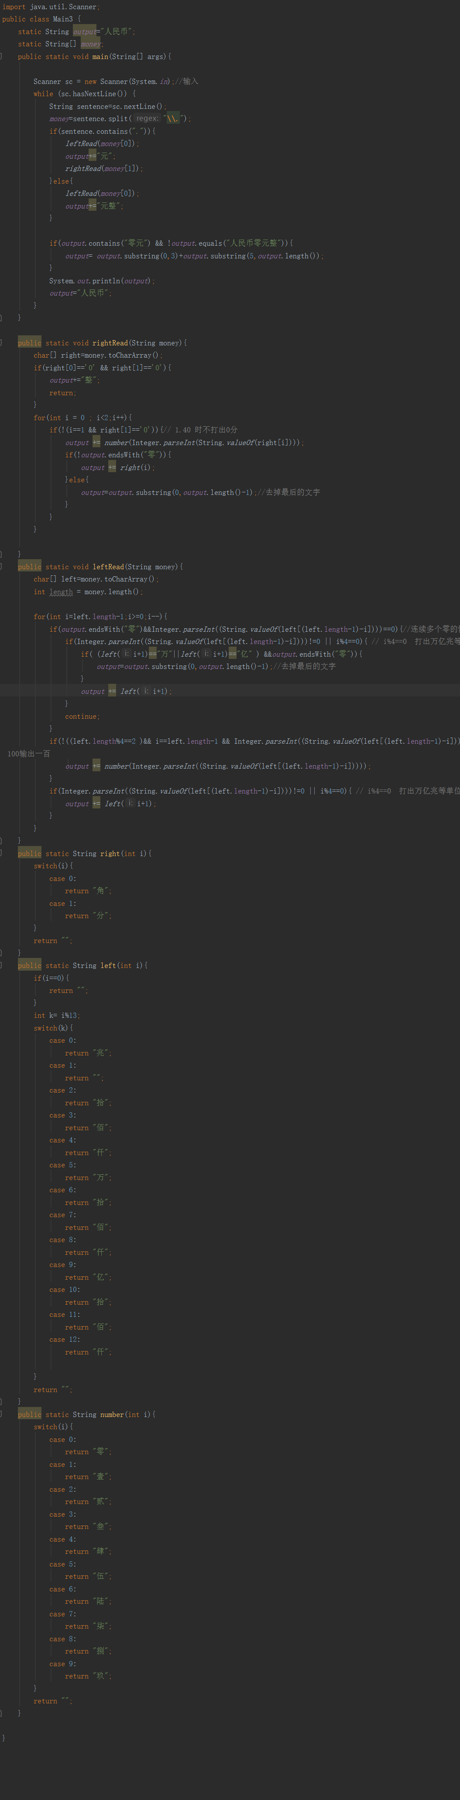The height and width of the screenshot is (1800, 460).
Task: Click the 'return "万";' line
Action: pos(88,1178)
